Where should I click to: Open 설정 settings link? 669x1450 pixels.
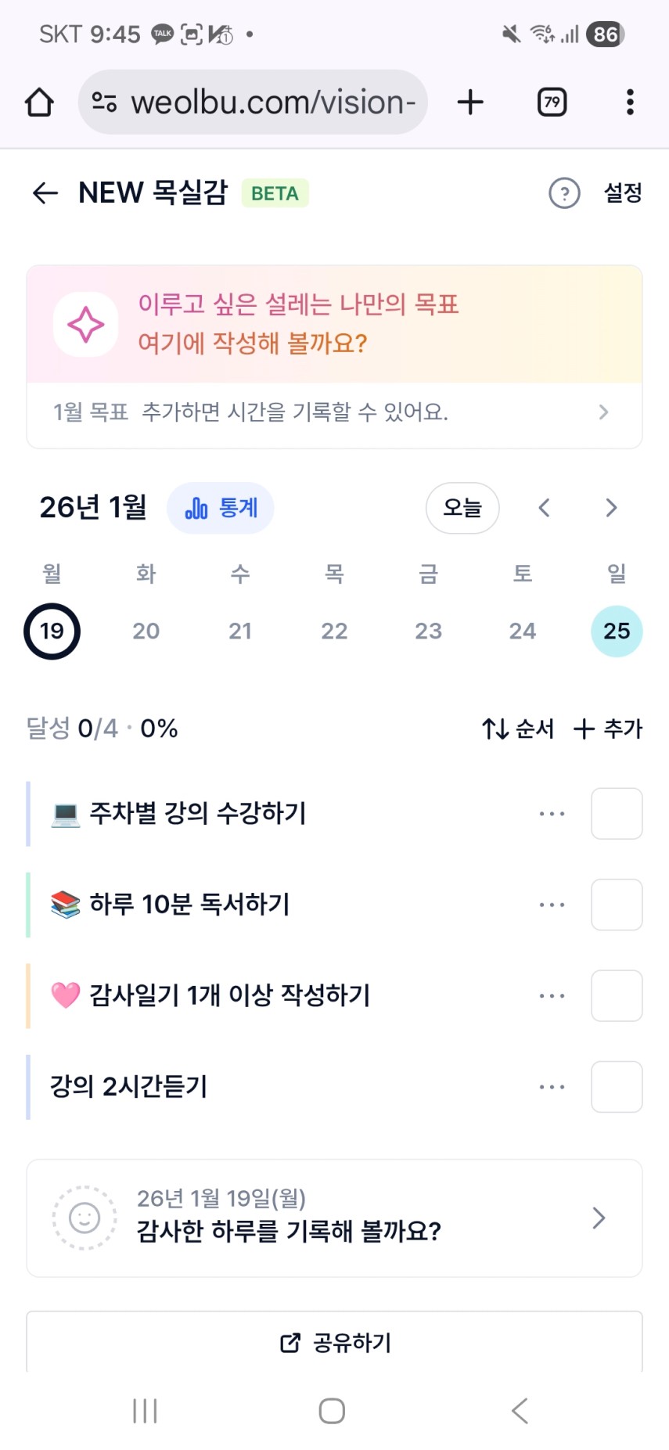623,193
